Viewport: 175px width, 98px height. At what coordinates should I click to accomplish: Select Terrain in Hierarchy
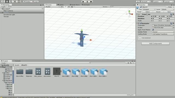(x=6, y=17)
